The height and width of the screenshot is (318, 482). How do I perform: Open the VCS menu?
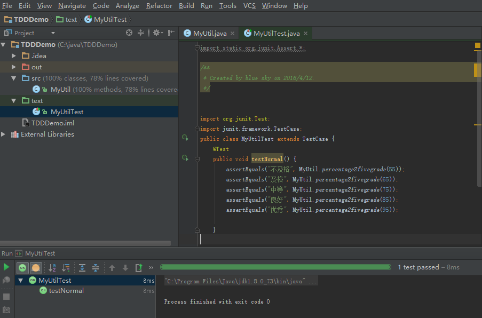[249, 6]
